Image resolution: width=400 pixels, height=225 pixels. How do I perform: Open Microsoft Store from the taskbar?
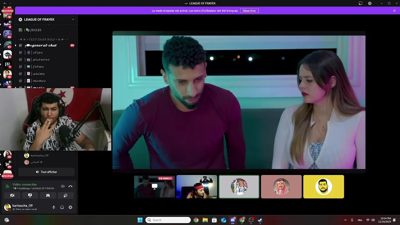[214, 220]
